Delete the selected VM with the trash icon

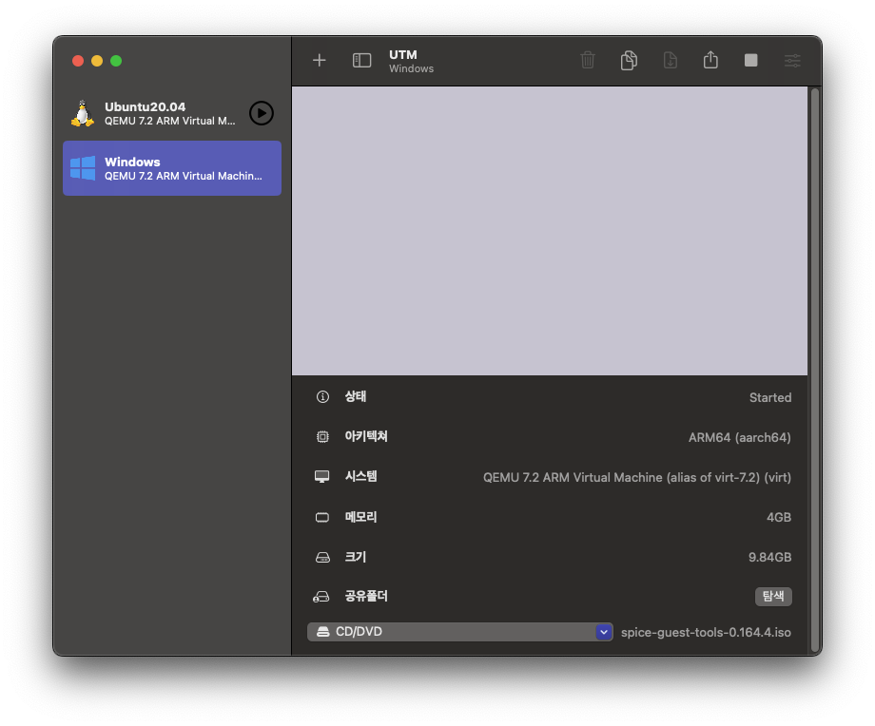pos(588,60)
